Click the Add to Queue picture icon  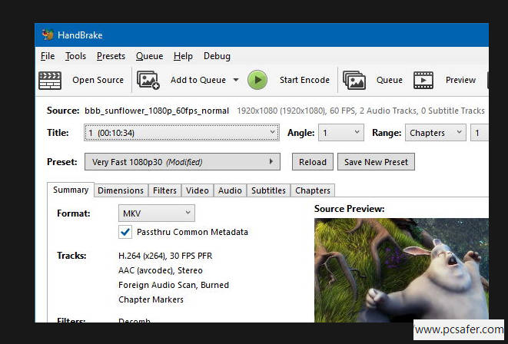pos(148,80)
